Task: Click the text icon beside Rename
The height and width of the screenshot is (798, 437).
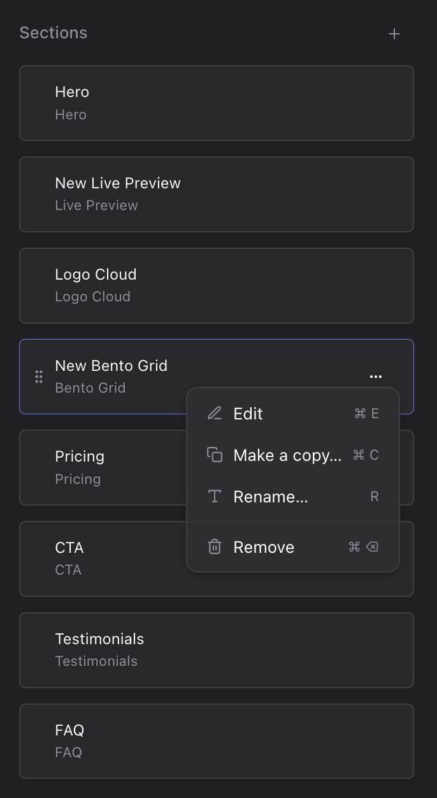Action: [x=215, y=497]
